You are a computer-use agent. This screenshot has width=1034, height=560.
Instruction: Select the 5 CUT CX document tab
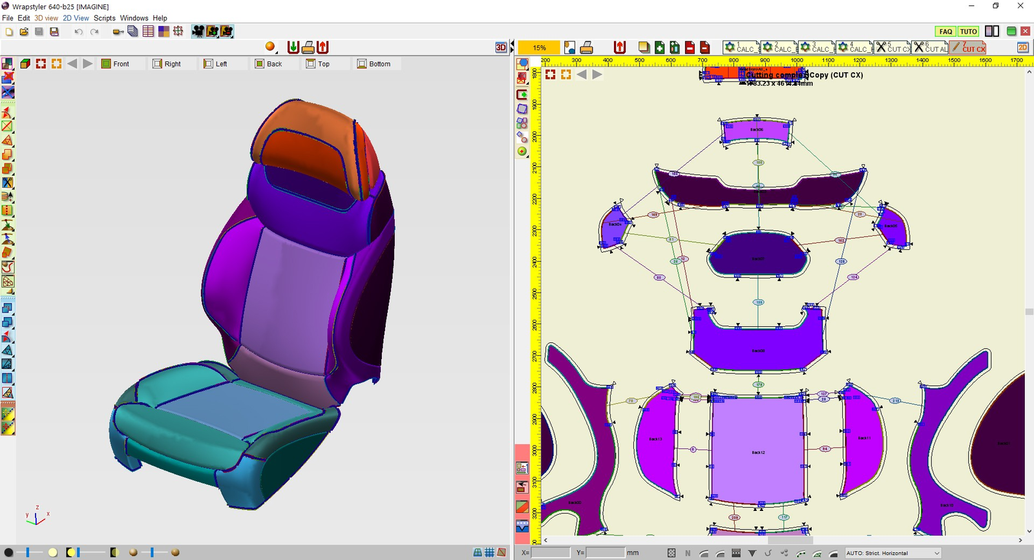[892, 48]
